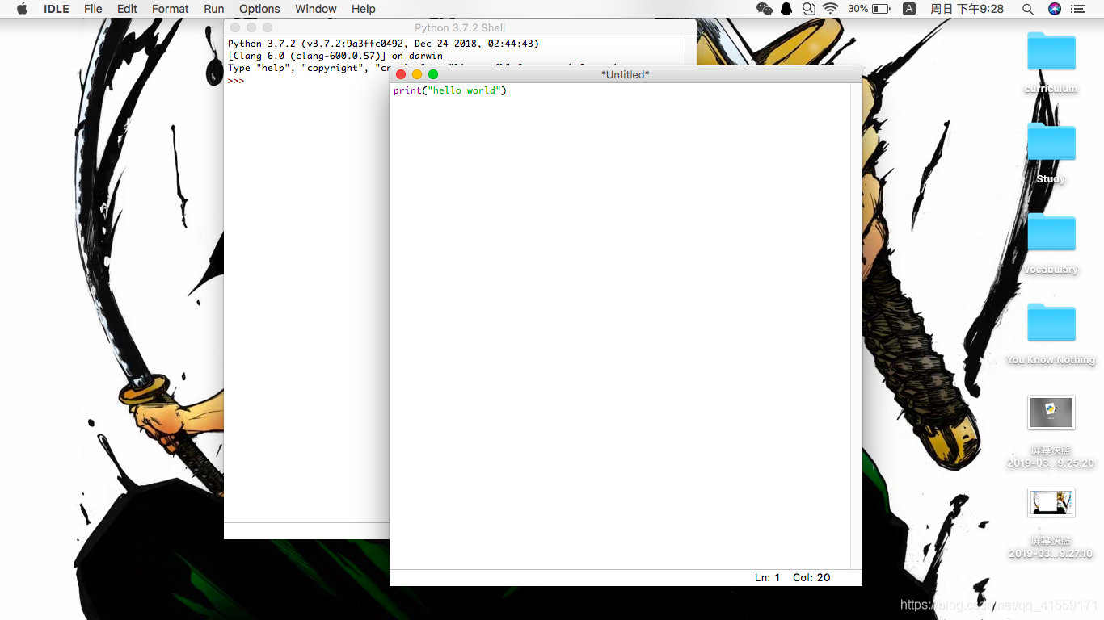Click the Col: 20 status indicator
This screenshot has width=1104, height=620.
click(811, 577)
